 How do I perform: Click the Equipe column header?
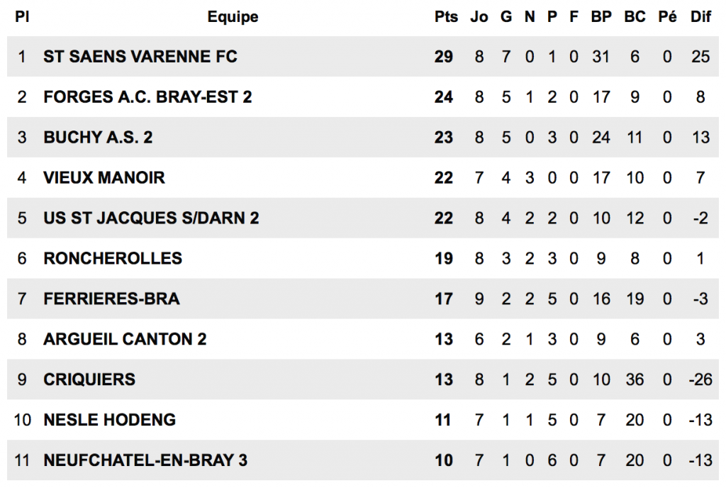pyautogui.click(x=233, y=17)
